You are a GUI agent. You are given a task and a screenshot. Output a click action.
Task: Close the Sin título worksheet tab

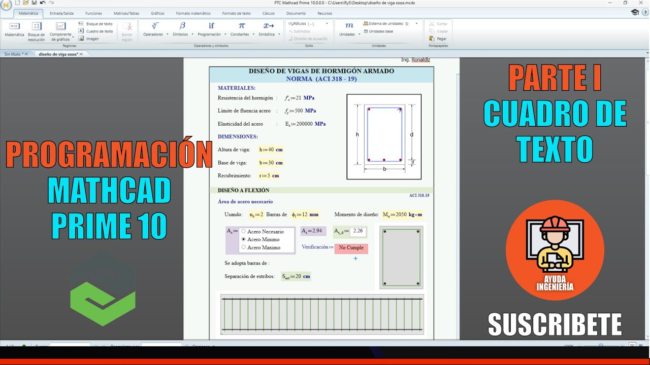point(26,54)
